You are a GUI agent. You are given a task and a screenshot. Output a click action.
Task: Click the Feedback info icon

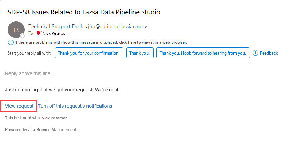tap(256, 53)
